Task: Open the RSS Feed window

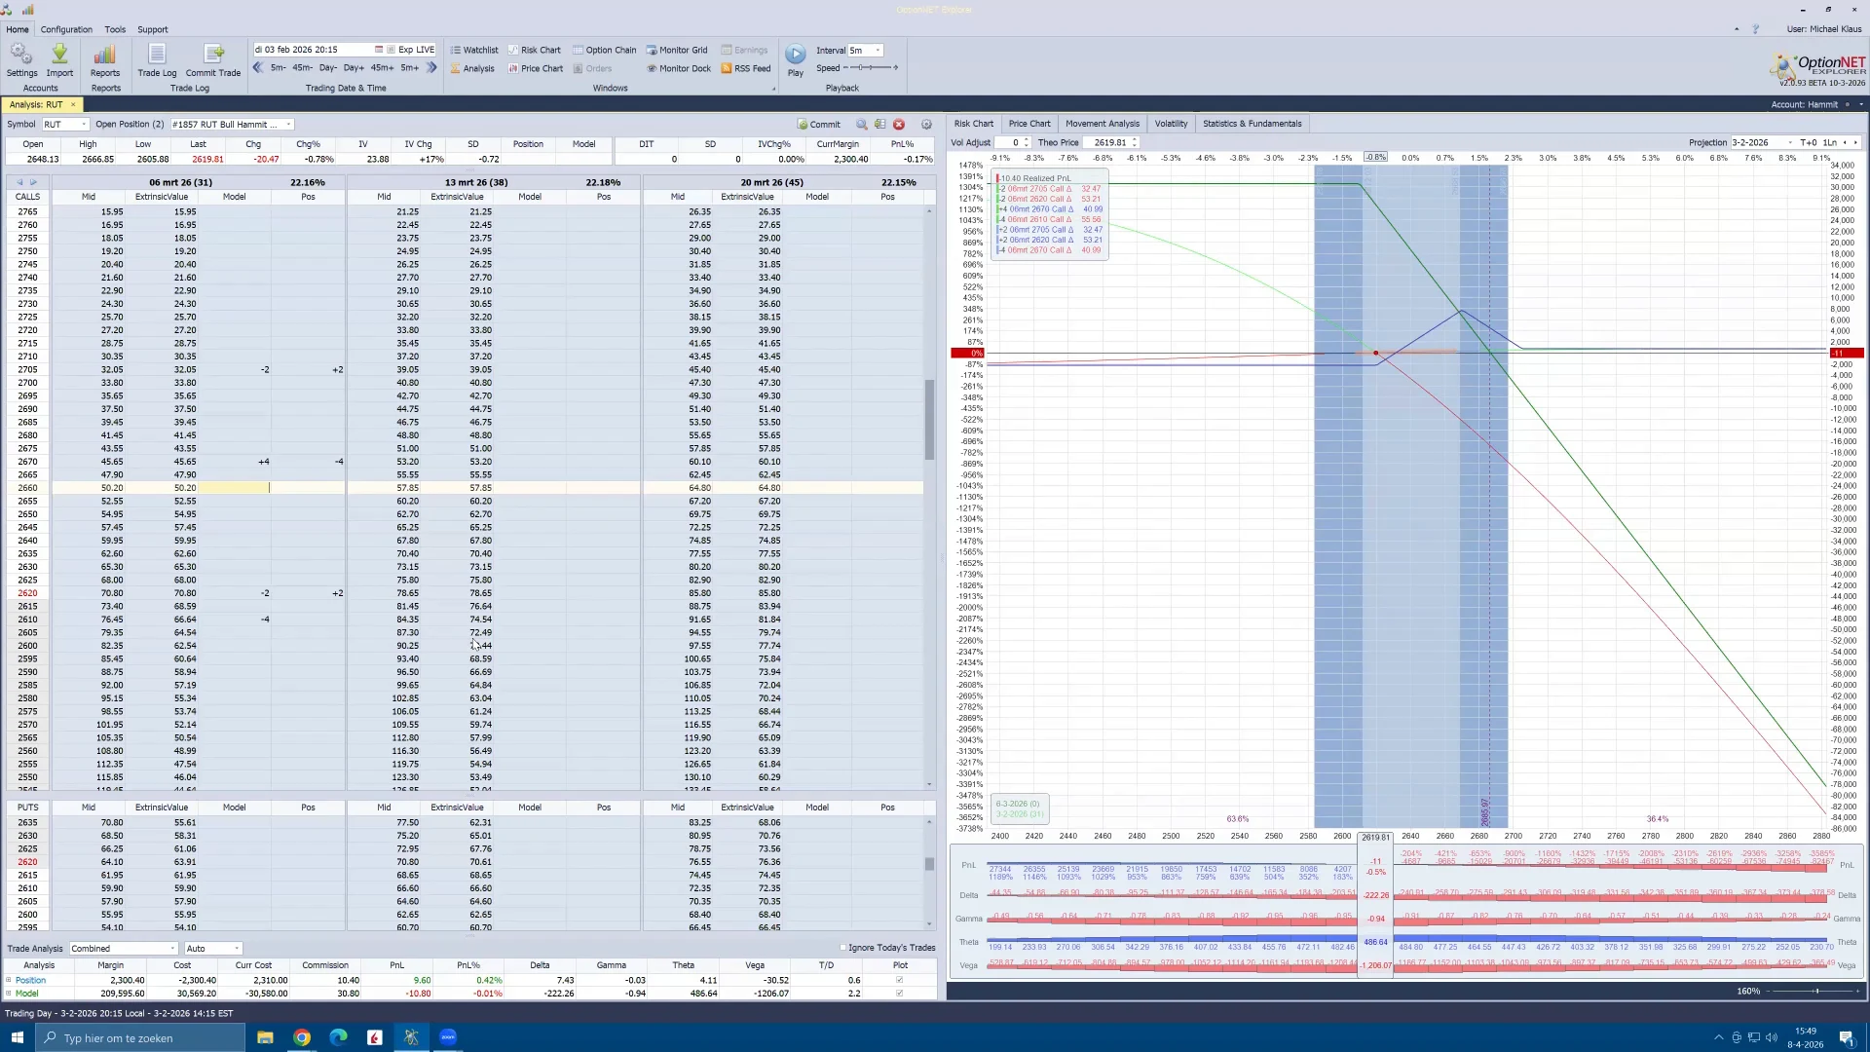Action: tap(746, 68)
